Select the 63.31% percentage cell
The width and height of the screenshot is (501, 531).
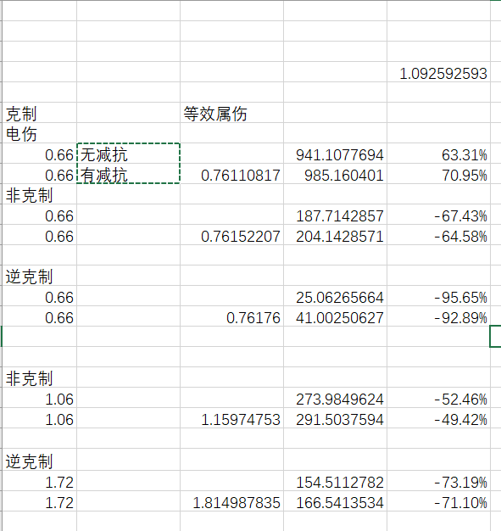(x=439, y=154)
